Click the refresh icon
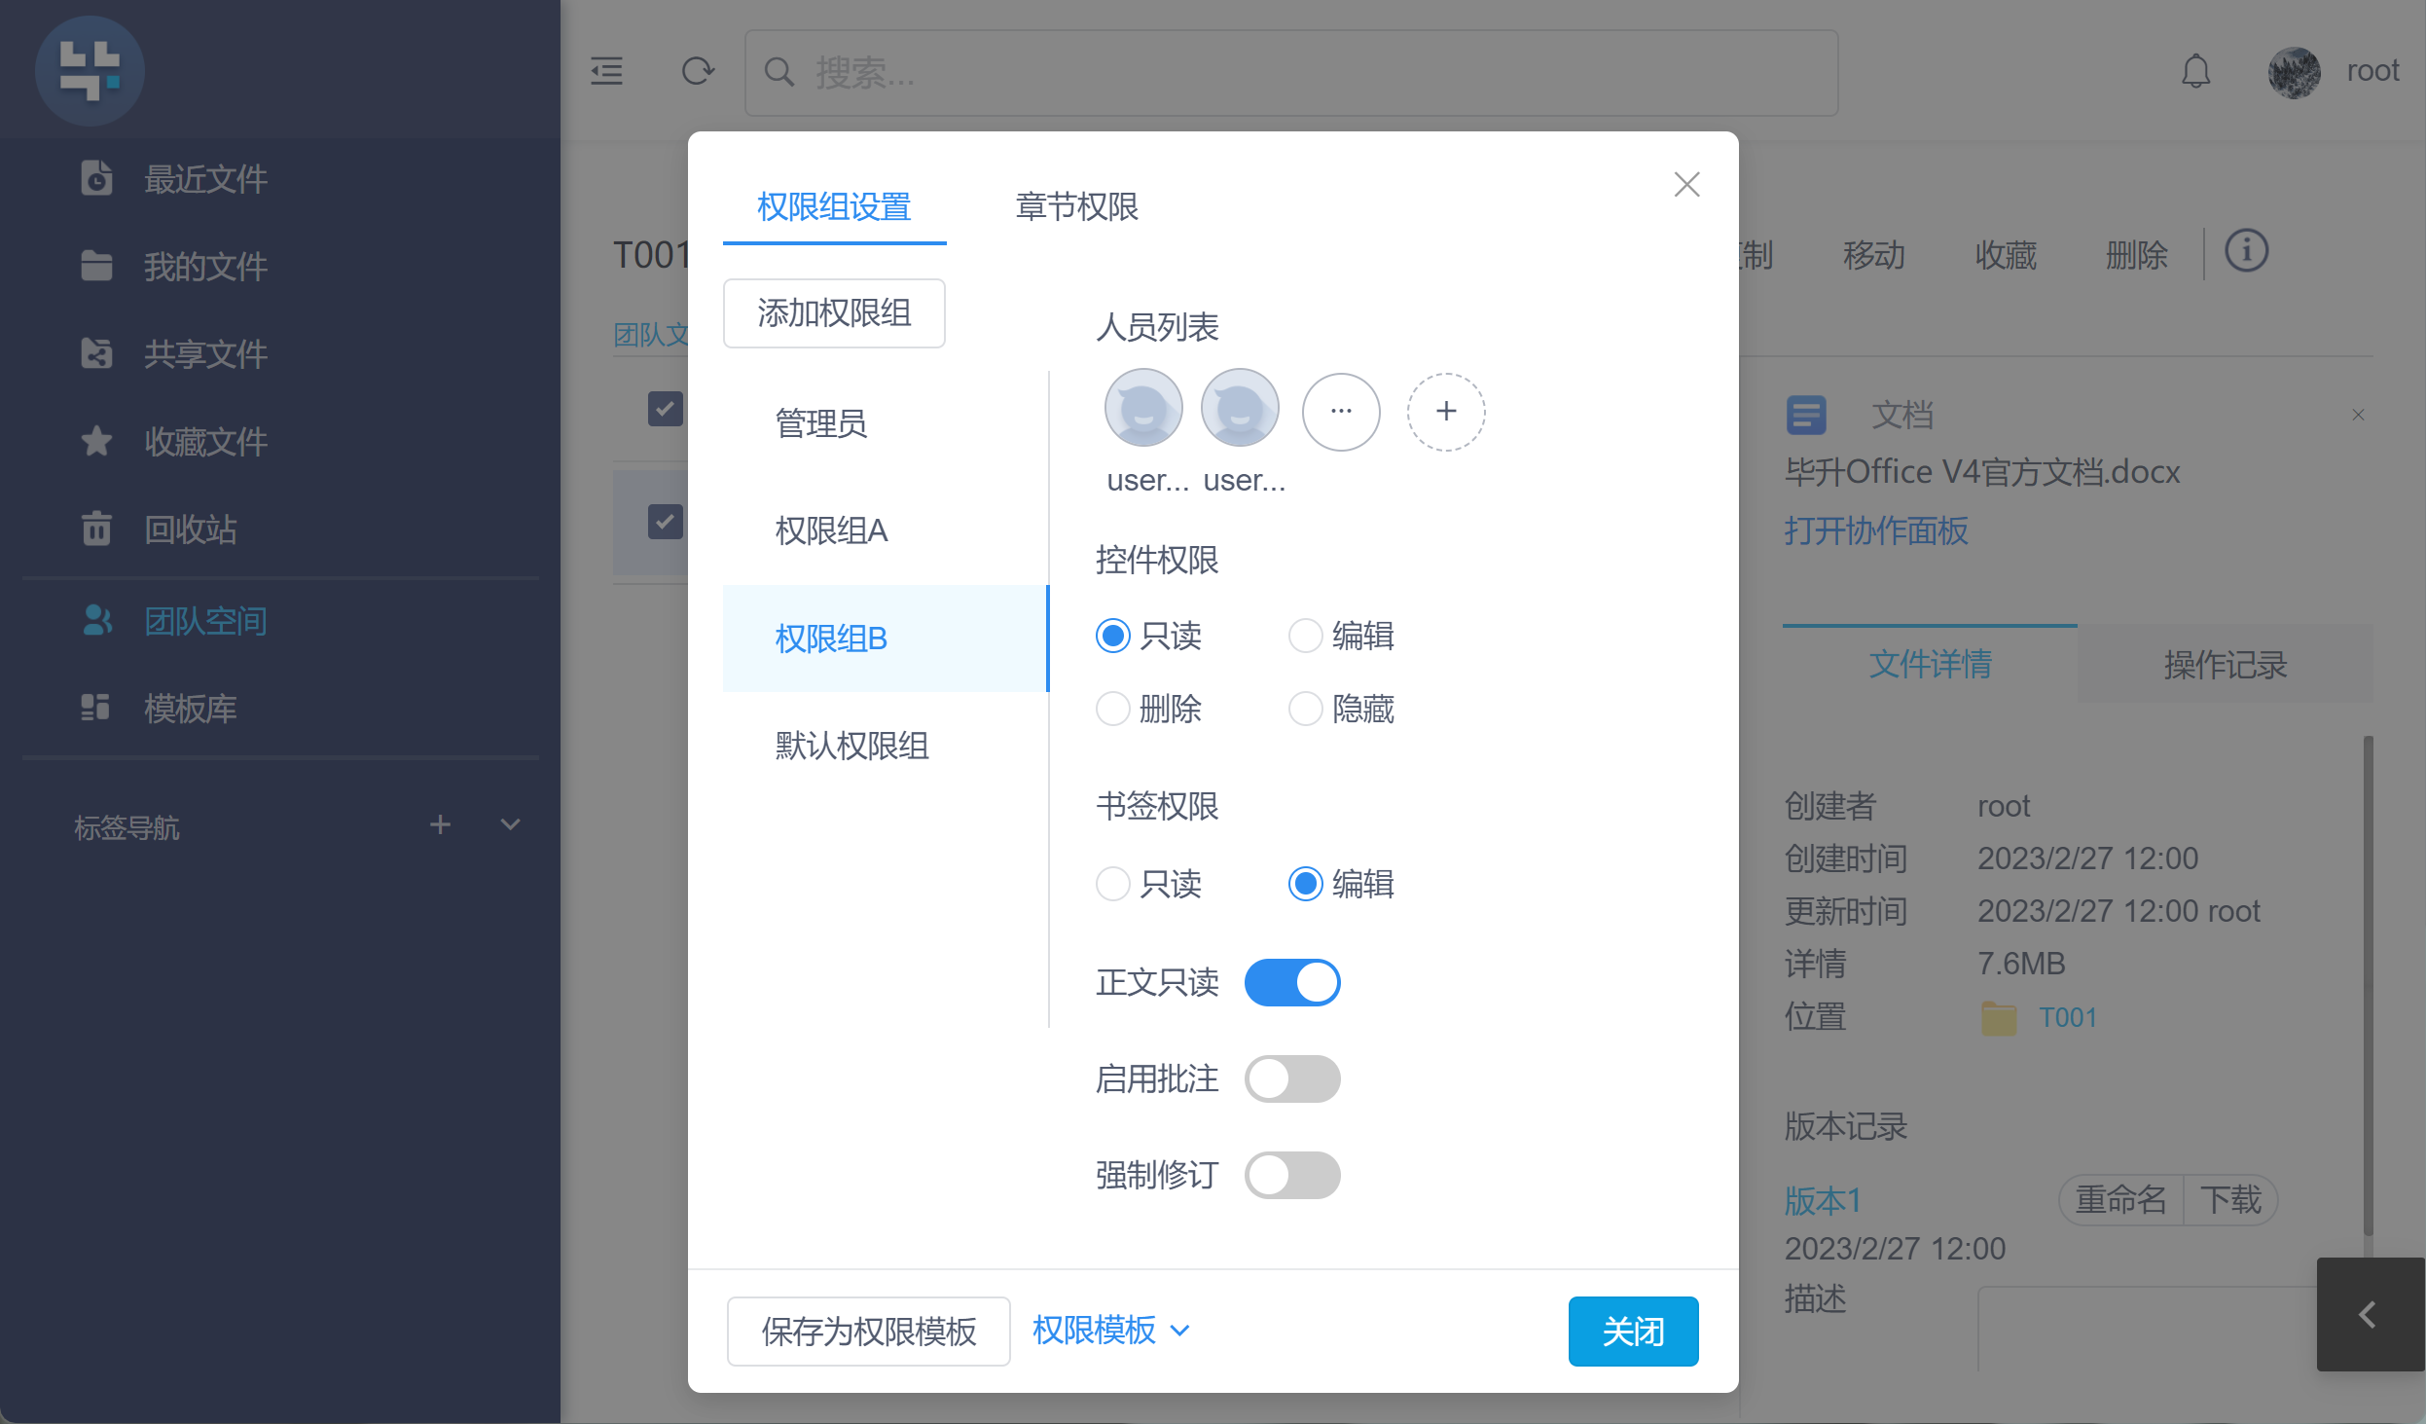Viewport: 2426px width, 1424px height. click(x=698, y=71)
